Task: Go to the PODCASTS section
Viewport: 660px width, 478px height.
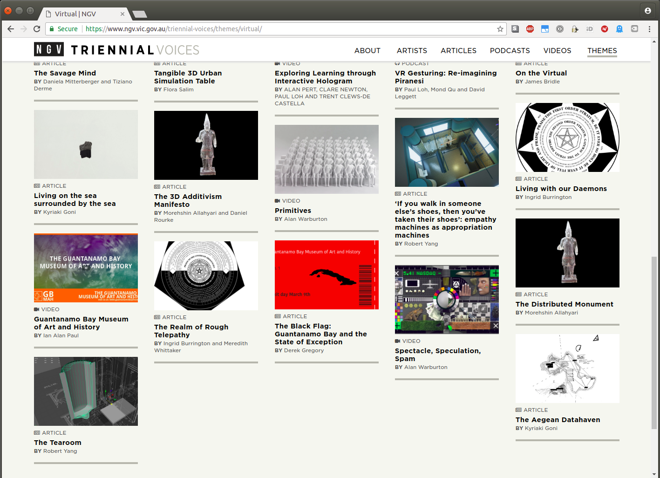Action: coord(510,50)
